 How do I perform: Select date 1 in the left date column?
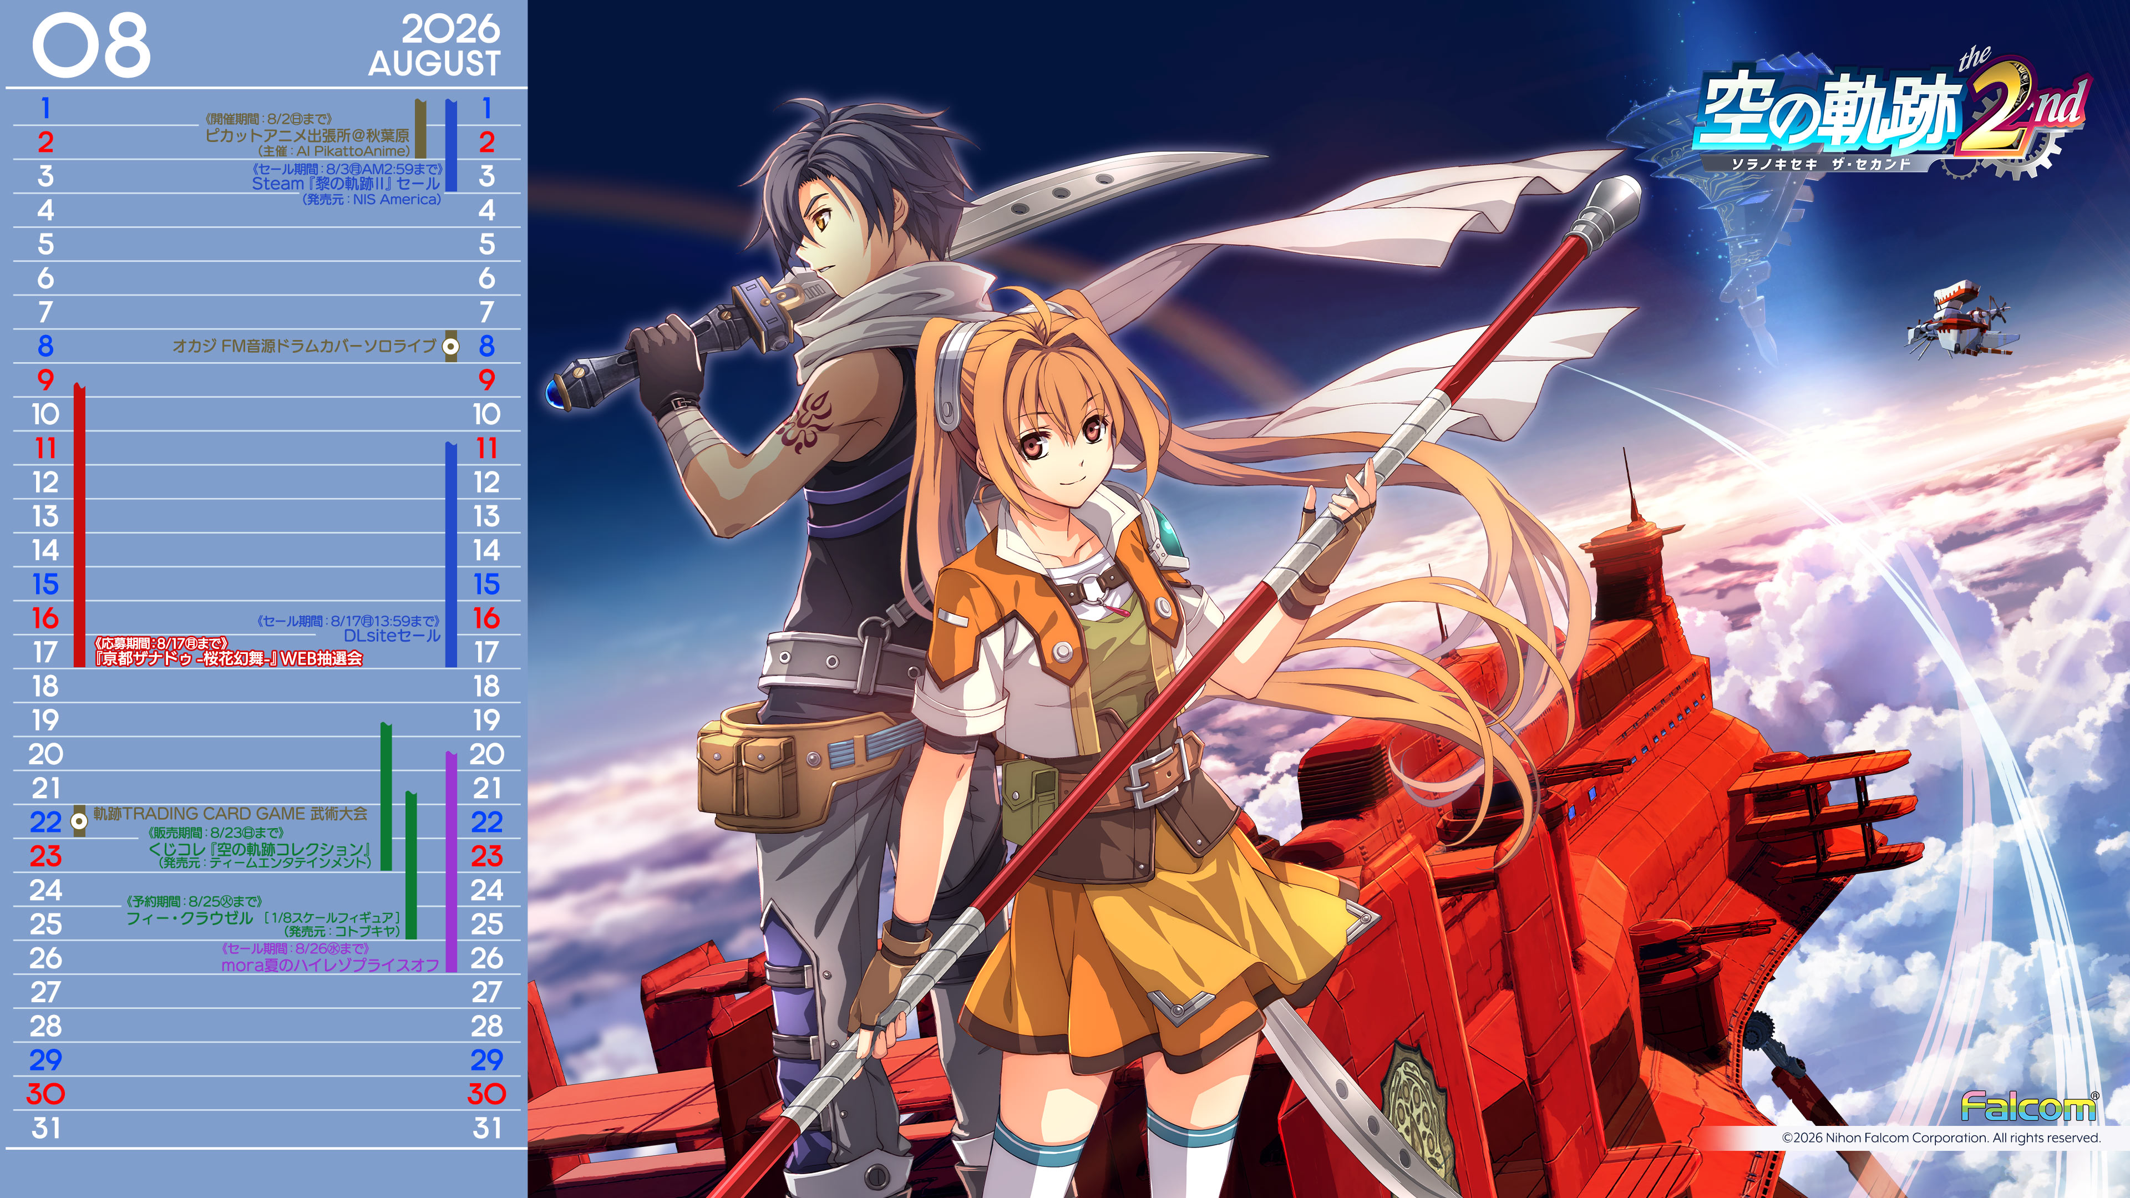tap(45, 108)
